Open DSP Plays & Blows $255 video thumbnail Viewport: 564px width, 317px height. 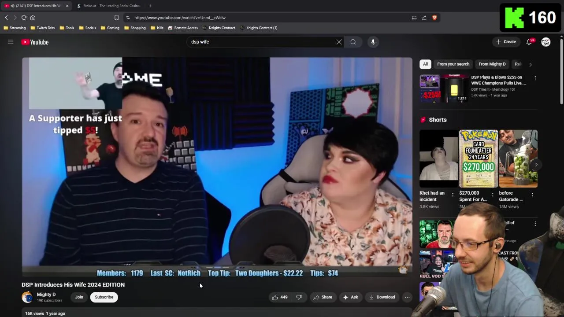(x=444, y=88)
